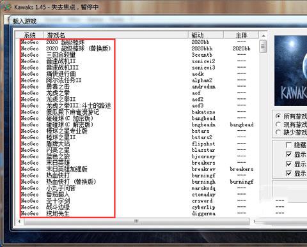Click the Kawaks app icon in title bar
The image size is (307, 247).
tap(7, 7)
